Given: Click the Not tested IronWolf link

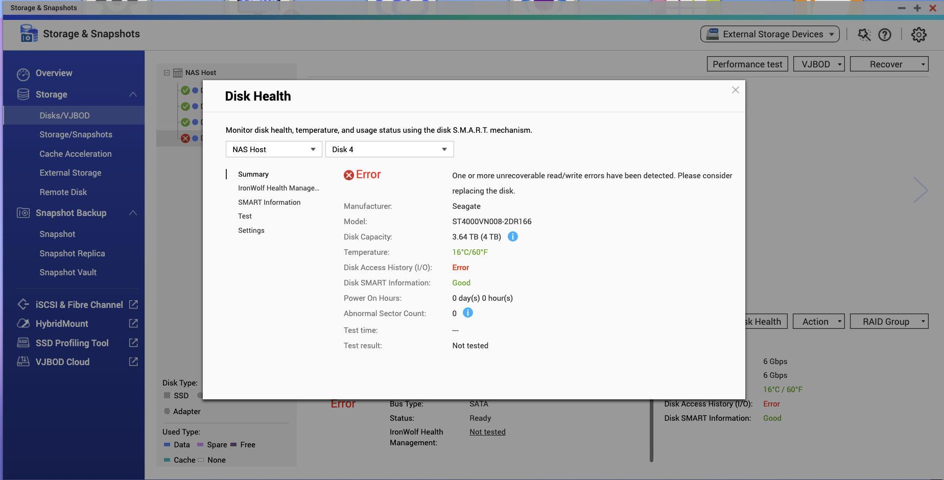Looking at the screenshot, I should tap(487, 432).
